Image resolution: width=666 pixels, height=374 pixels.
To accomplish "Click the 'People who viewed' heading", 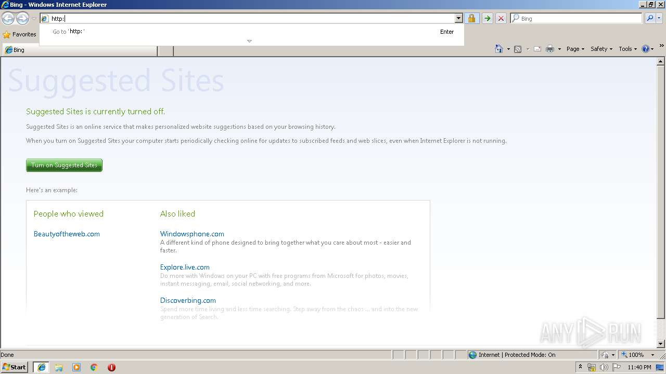I will coord(69,214).
